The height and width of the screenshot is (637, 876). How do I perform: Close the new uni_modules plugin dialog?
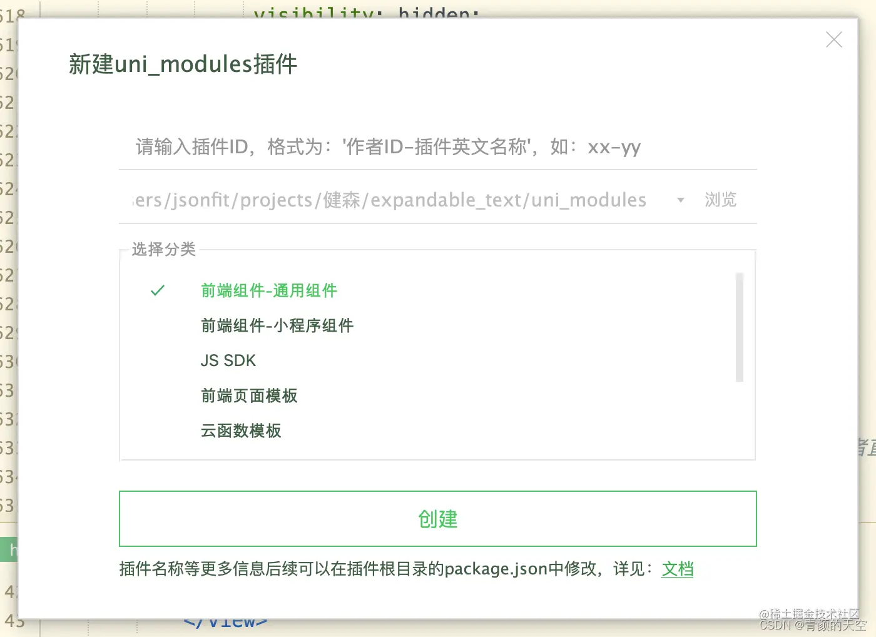[833, 40]
